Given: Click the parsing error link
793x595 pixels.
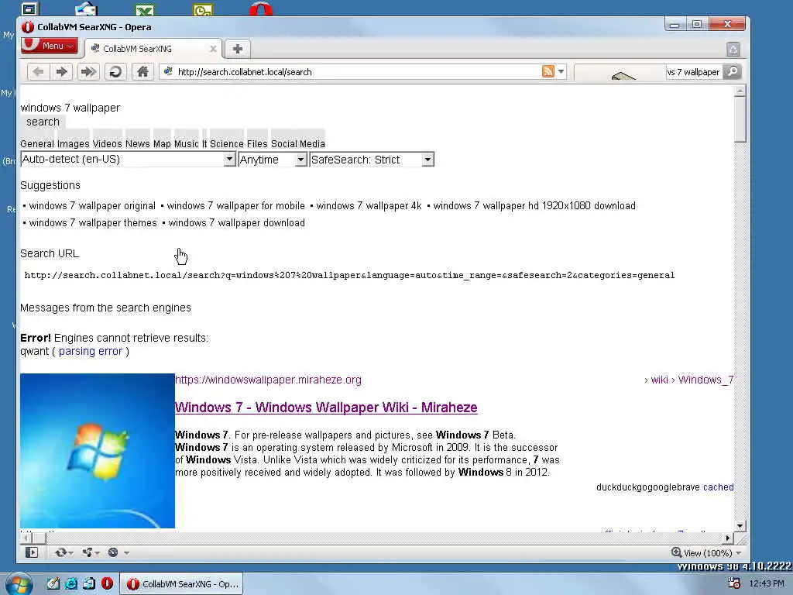Looking at the screenshot, I should tap(91, 351).
